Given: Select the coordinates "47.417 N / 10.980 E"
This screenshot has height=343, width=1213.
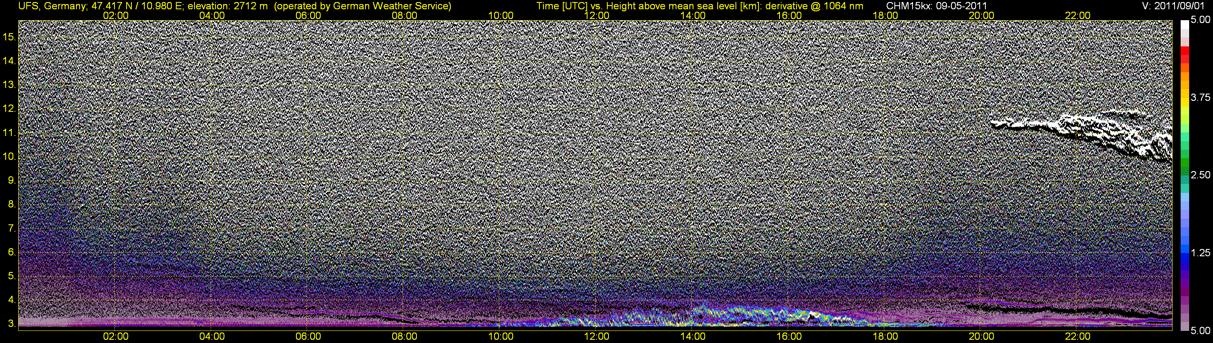Looking at the screenshot, I should point(136,6).
